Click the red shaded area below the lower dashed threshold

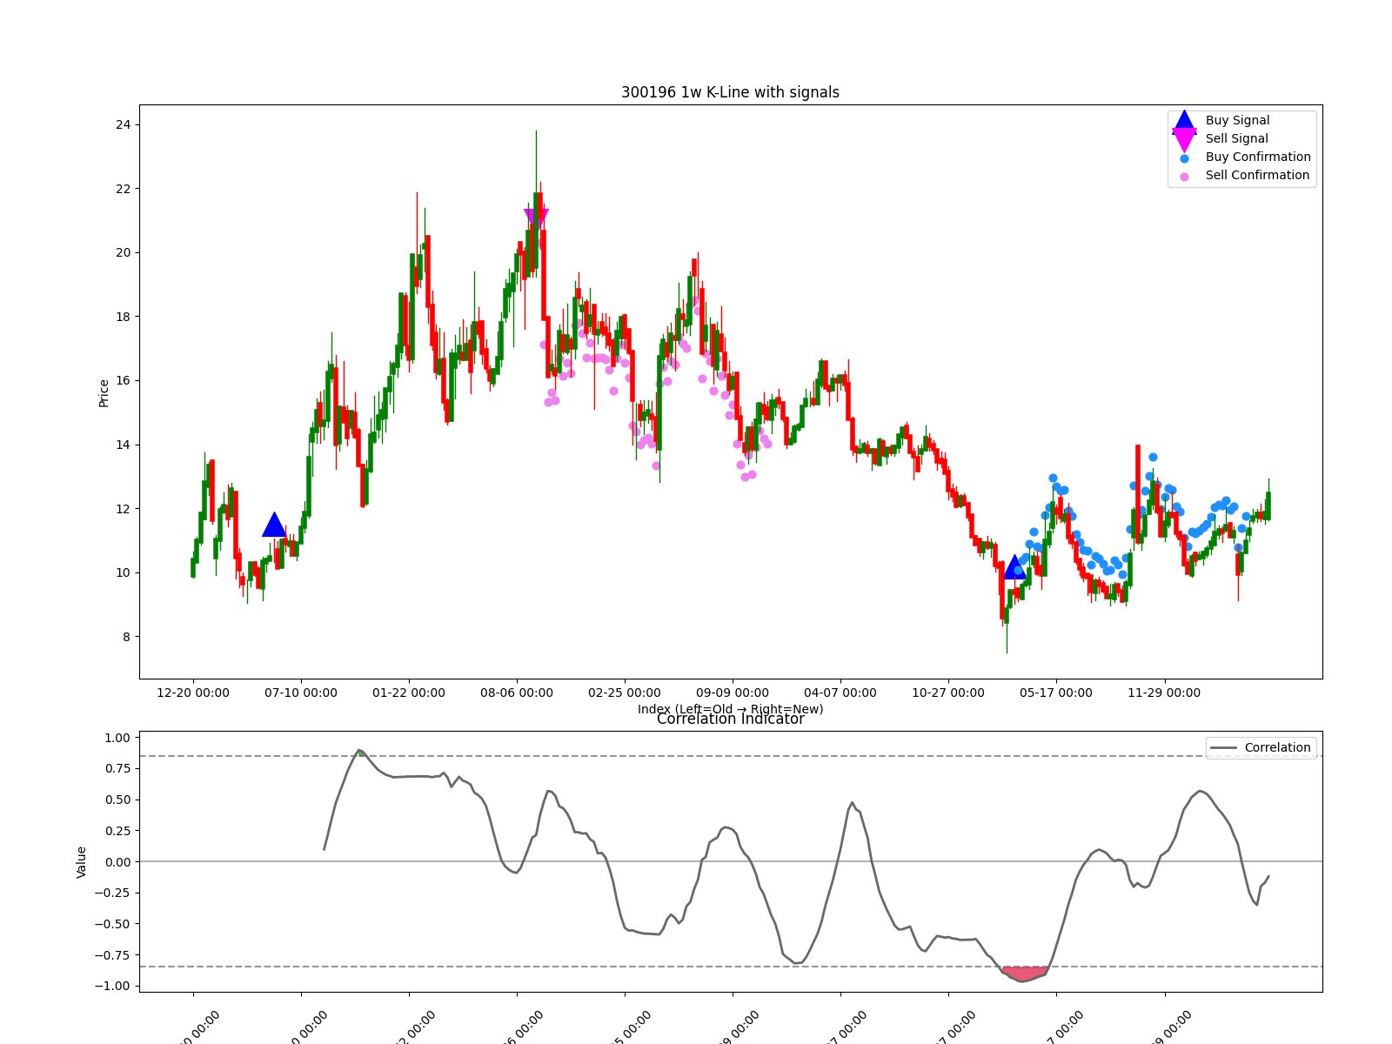tap(1025, 974)
